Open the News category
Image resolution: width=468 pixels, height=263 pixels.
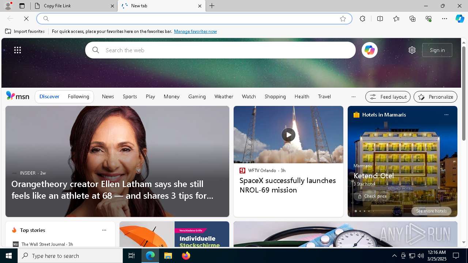pyautogui.click(x=108, y=96)
